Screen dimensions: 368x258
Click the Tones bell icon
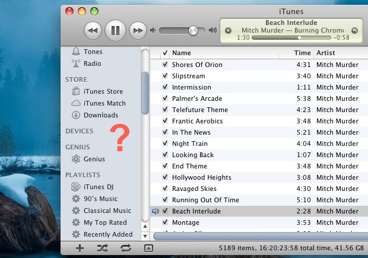coord(76,52)
